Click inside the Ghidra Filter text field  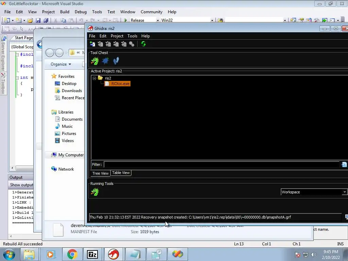[221, 164]
